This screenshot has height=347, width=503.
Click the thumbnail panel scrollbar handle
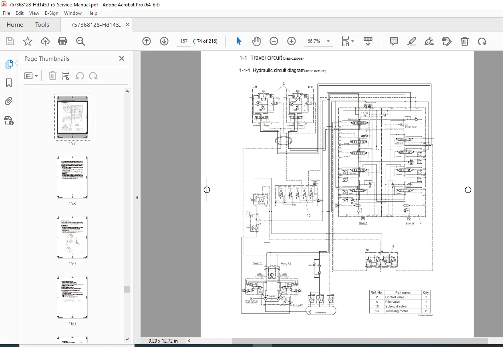127,289
